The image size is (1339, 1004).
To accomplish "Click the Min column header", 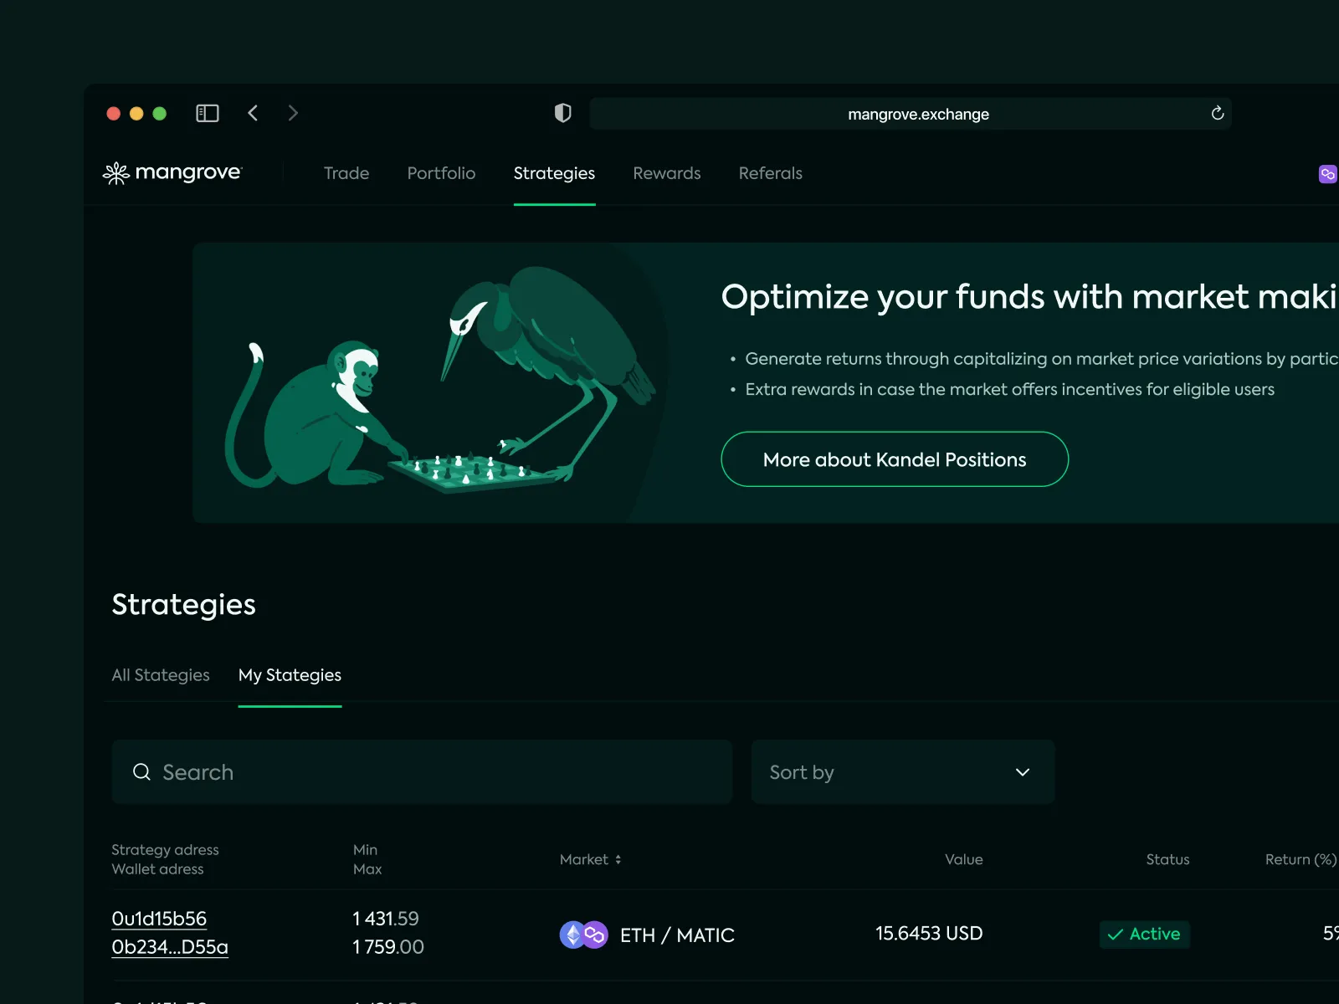I will pyautogui.click(x=365, y=849).
